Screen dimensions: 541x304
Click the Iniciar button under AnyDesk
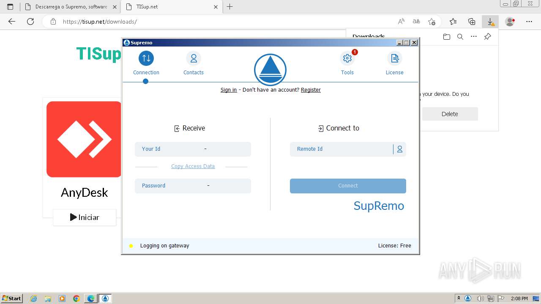[x=85, y=217]
